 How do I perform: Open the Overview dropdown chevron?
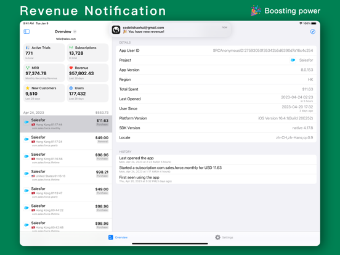point(75,31)
